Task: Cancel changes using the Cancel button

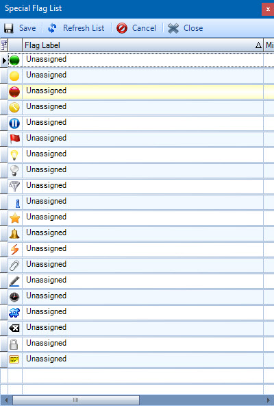Action: (x=136, y=28)
